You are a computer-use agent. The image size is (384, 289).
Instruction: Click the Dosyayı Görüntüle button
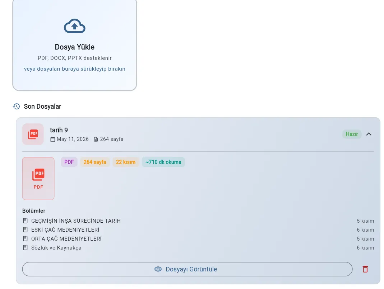tap(188, 269)
